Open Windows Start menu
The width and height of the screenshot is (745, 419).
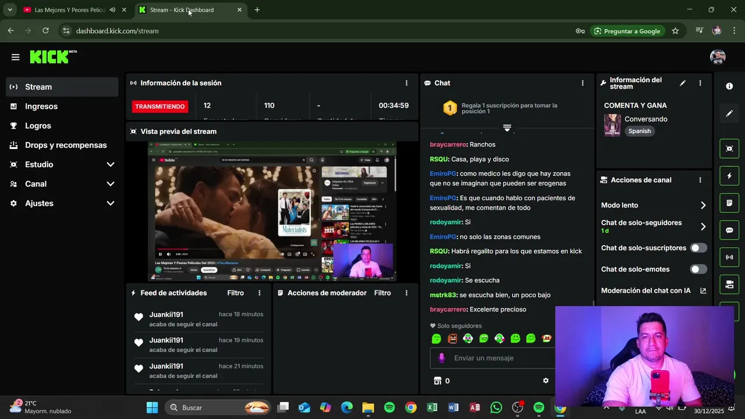point(152,407)
